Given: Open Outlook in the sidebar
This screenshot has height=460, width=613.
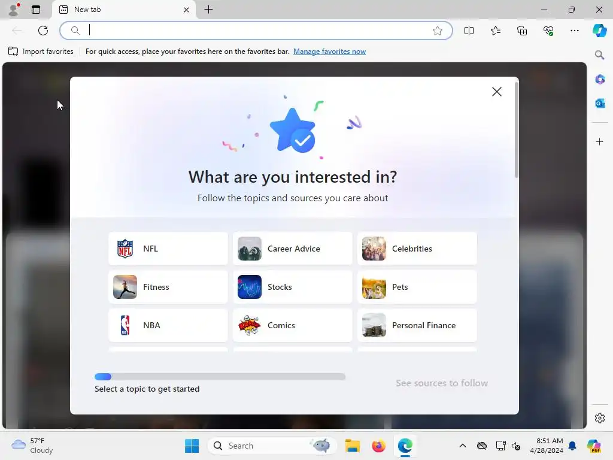Looking at the screenshot, I should [599, 103].
